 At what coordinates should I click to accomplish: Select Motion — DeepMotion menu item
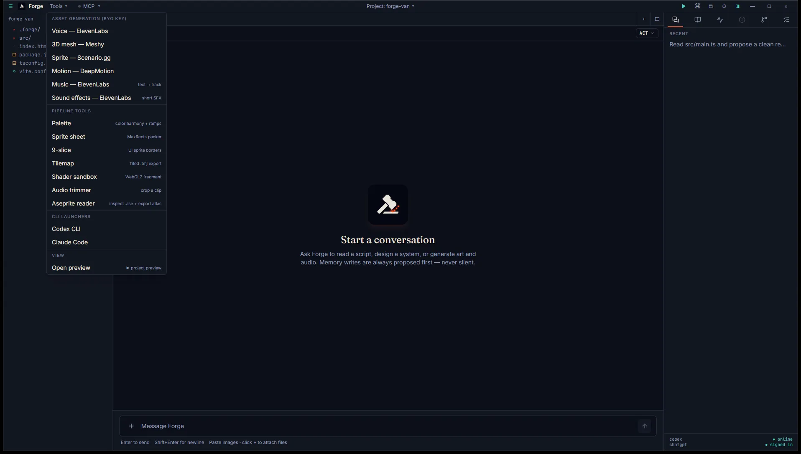[107, 71]
